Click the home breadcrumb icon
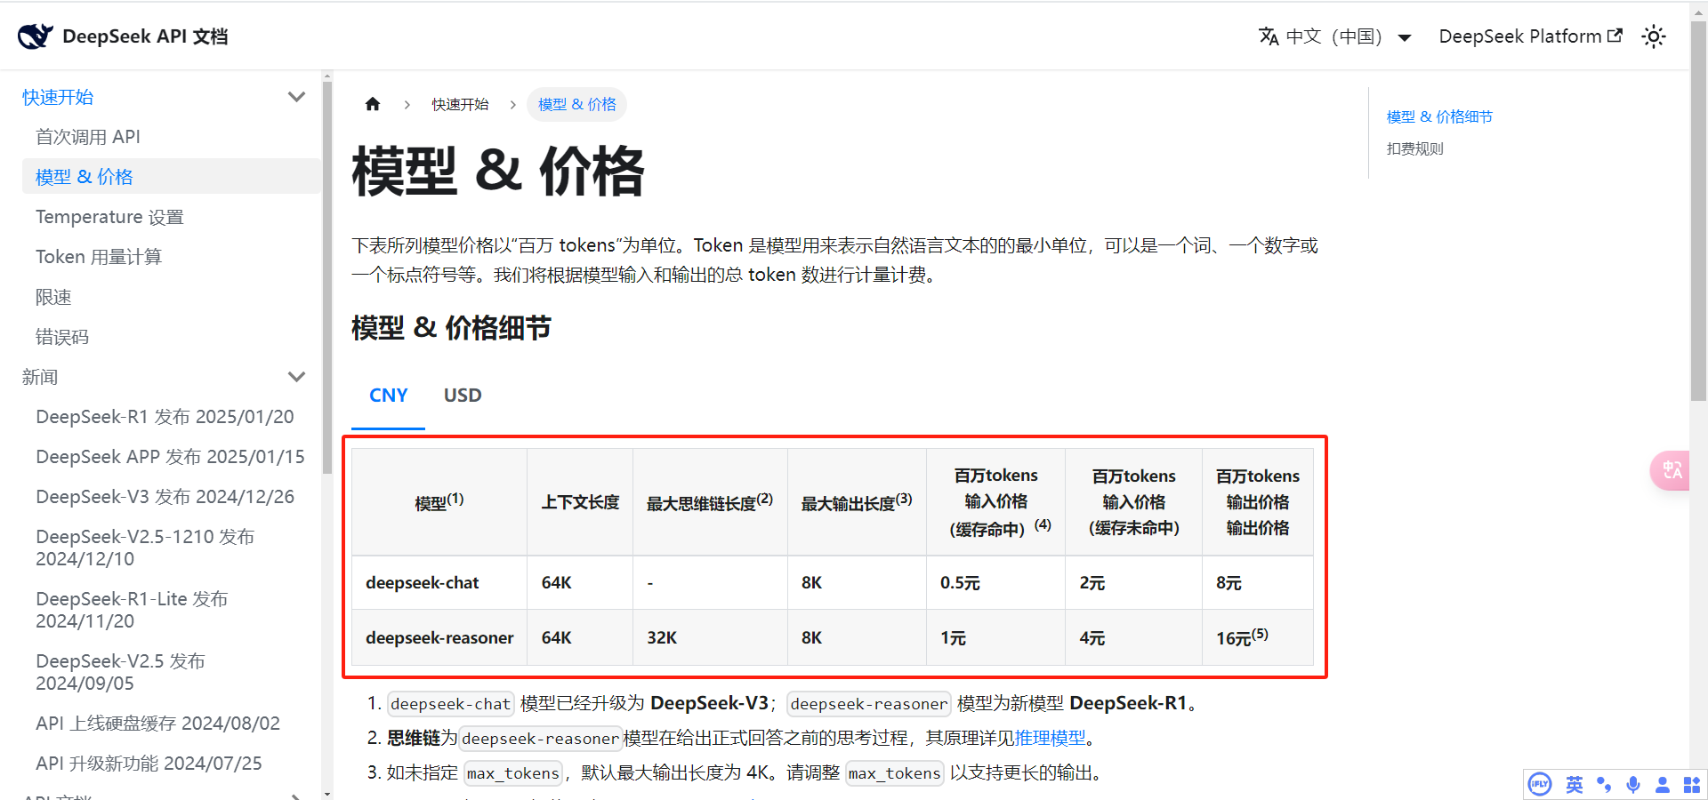1708x800 pixels. pos(373,105)
